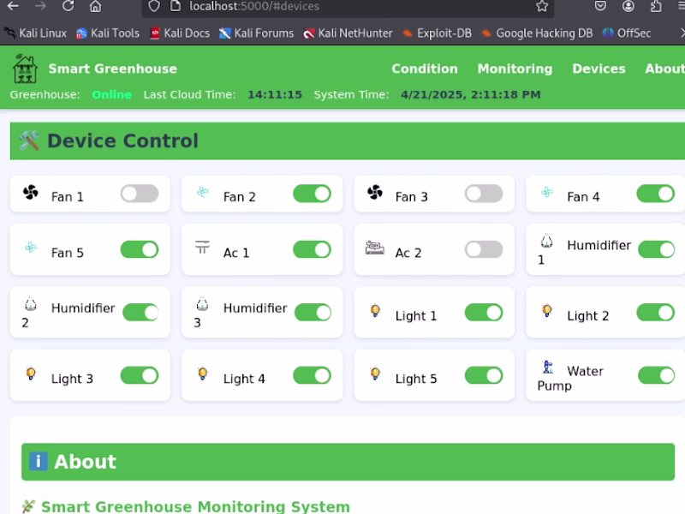Toggle the Ac 1 switch off
This screenshot has width=685, height=514.
[312, 249]
